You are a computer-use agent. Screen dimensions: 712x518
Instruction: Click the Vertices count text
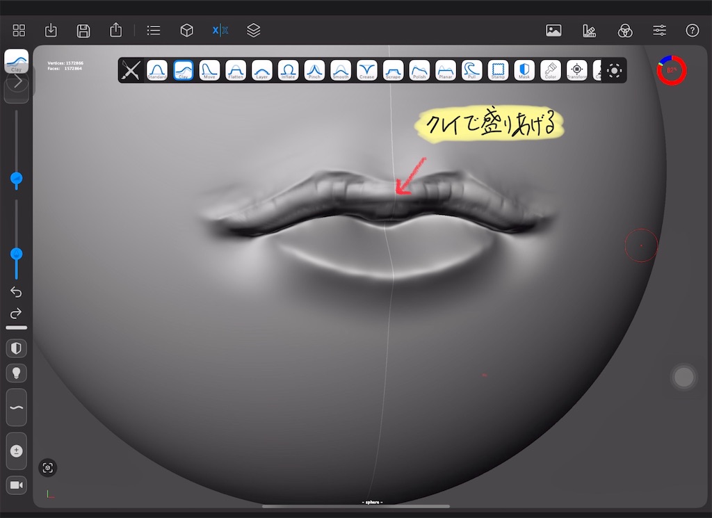[x=65, y=63]
